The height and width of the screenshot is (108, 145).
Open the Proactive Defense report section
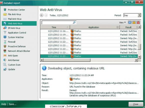[19, 46]
